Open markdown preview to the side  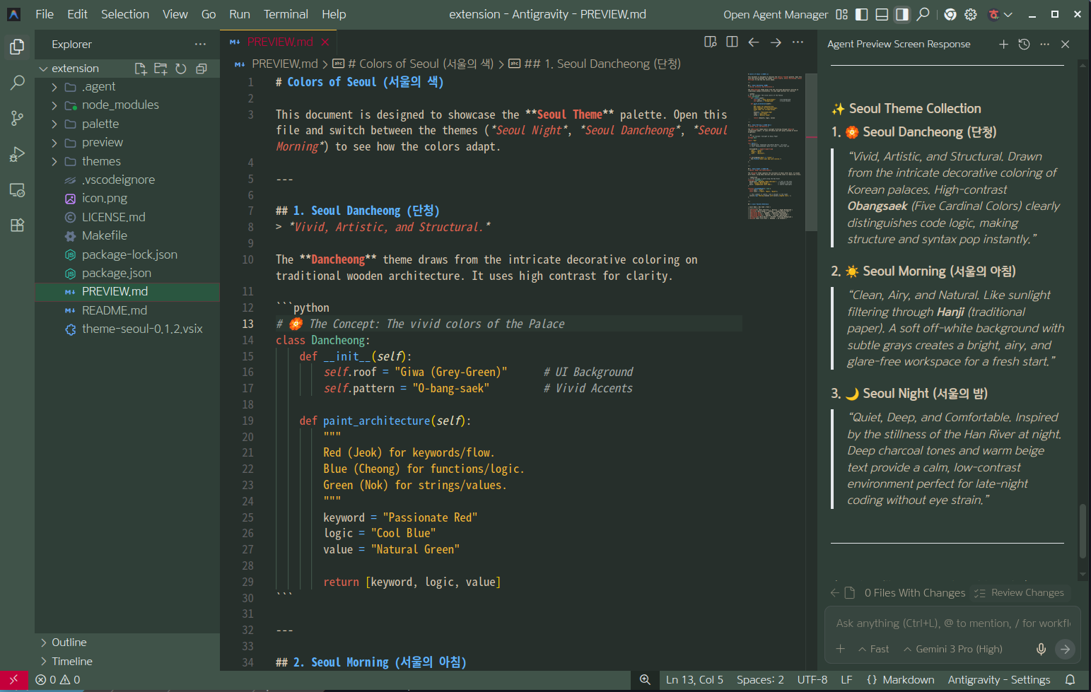(x=711, y=42)
